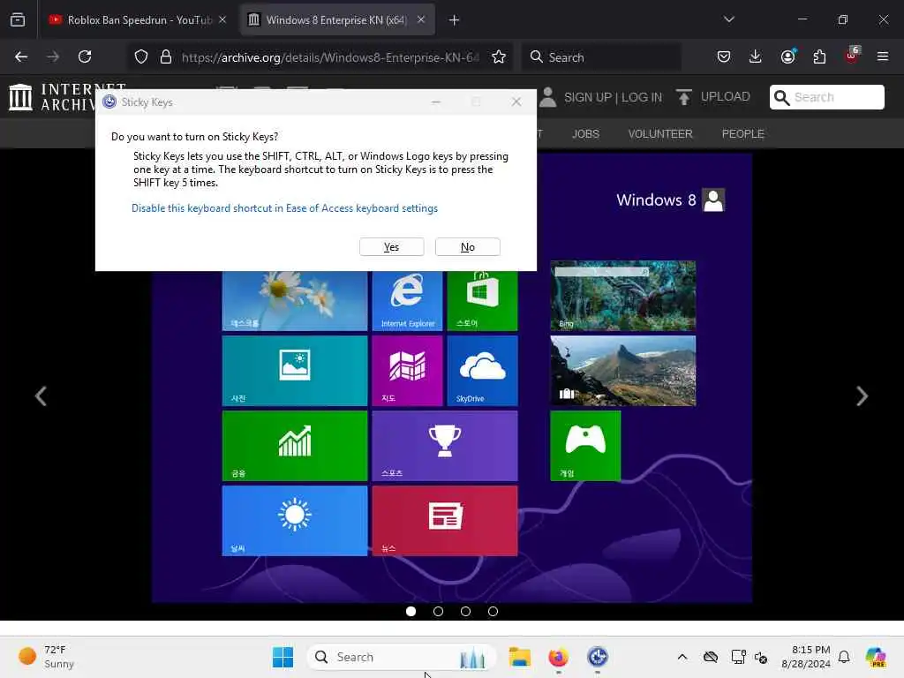The width and height of the screenshot is (904, 678).
Task: Select first carousel dot
Action: click(x=411, y=611)
